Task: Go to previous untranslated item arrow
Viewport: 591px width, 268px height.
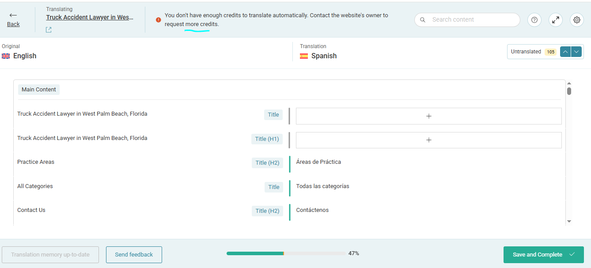Action: 565,52
